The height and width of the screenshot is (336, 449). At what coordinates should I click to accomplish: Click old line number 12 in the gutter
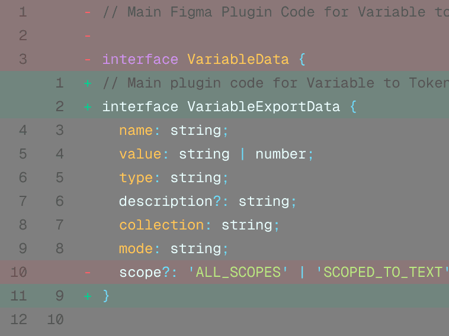[x=19, y=319]
